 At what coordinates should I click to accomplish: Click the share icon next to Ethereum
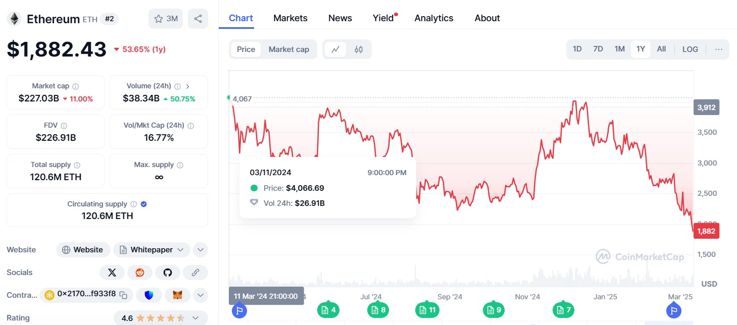pos(198,19)
